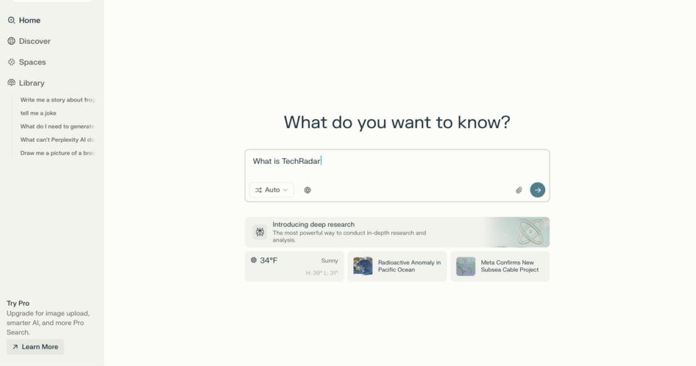Open the "tell me a joke" thread
Image resolution: width=696 pixels, height=366 pixels.
(38, 113)
